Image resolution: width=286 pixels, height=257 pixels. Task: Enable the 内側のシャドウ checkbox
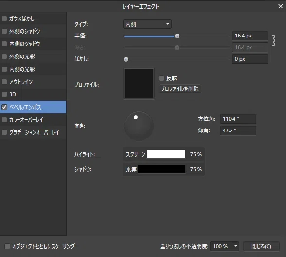pos(4,44)
